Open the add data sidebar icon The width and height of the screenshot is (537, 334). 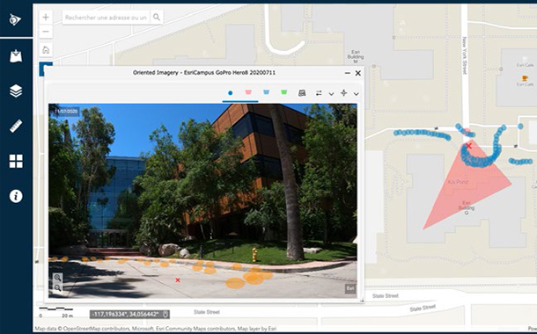point(16,56)
